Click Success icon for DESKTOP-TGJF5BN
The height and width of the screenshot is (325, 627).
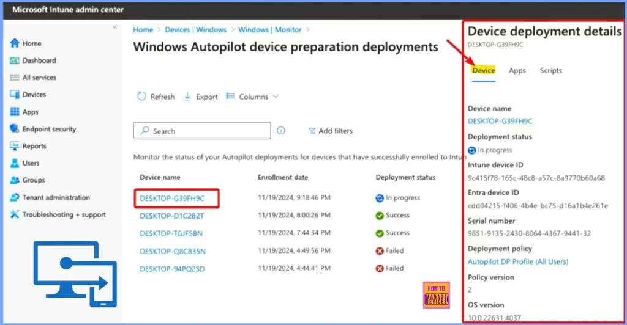point(380,233)
